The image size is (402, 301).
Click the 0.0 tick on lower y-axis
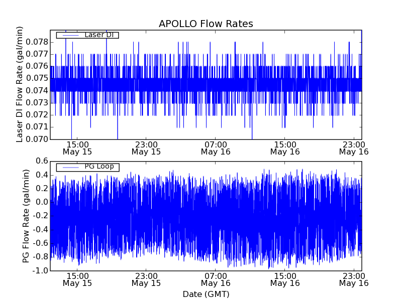coord(41,202)
